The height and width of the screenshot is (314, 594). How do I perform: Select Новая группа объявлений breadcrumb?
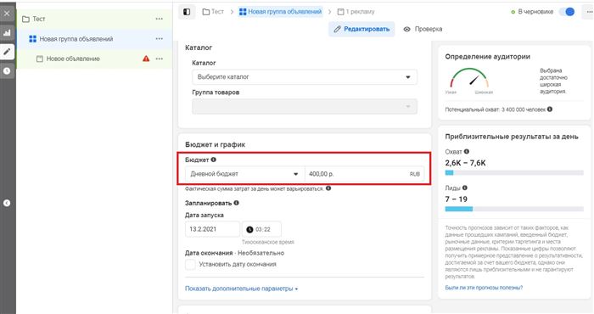281,12
